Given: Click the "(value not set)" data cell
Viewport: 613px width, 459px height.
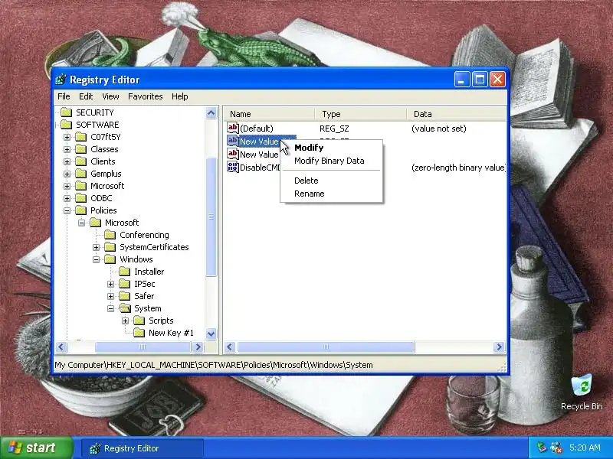Looking at the screenshot, I should [x=438, y=129].
